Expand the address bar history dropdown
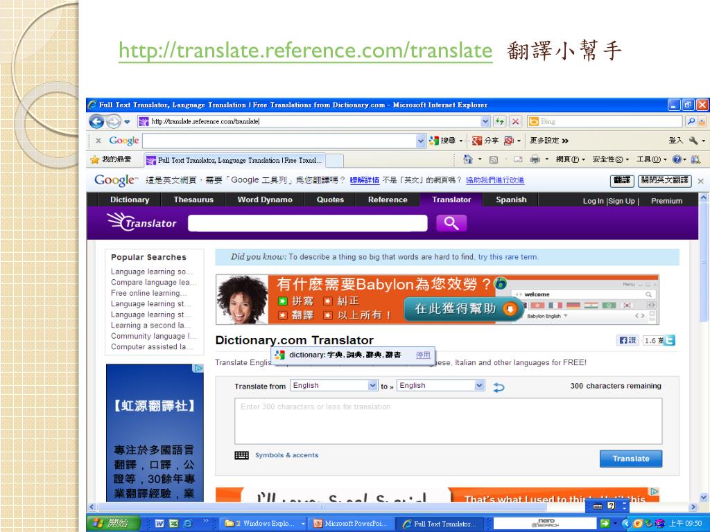Image resolution: width=710 pixels, height=532 pixels. click(x=485, y=121)
